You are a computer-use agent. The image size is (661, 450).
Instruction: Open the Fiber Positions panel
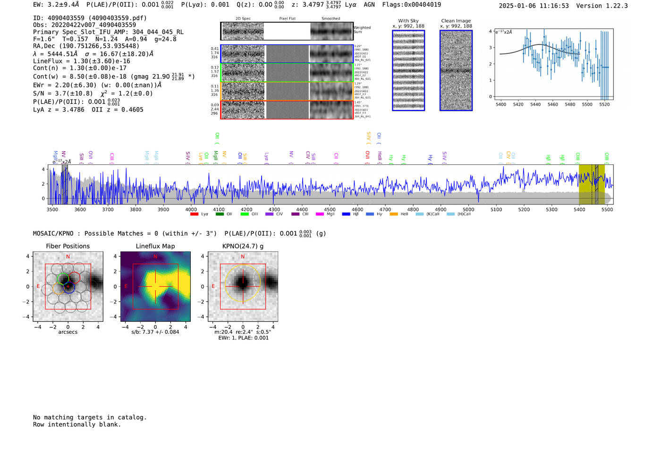(68, 287)
